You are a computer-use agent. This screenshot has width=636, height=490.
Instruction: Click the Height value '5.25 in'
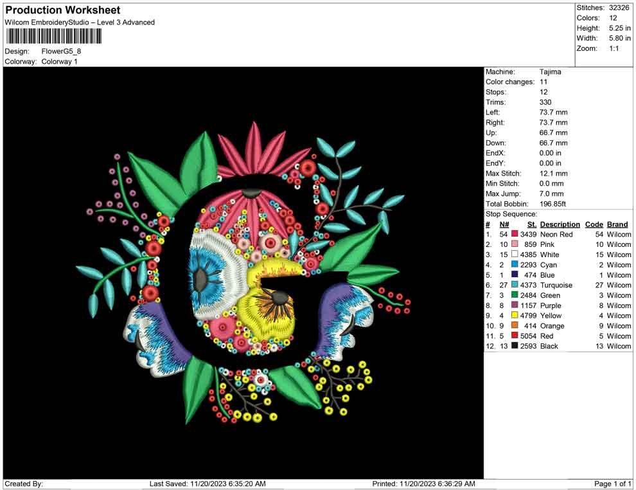coord(620,28)
